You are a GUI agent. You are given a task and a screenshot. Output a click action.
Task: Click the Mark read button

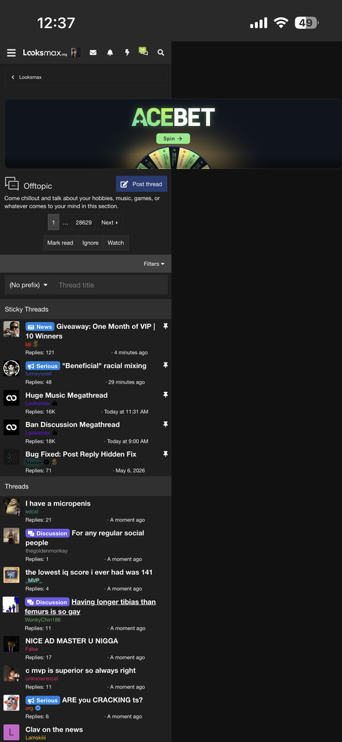tap(60, 243)
